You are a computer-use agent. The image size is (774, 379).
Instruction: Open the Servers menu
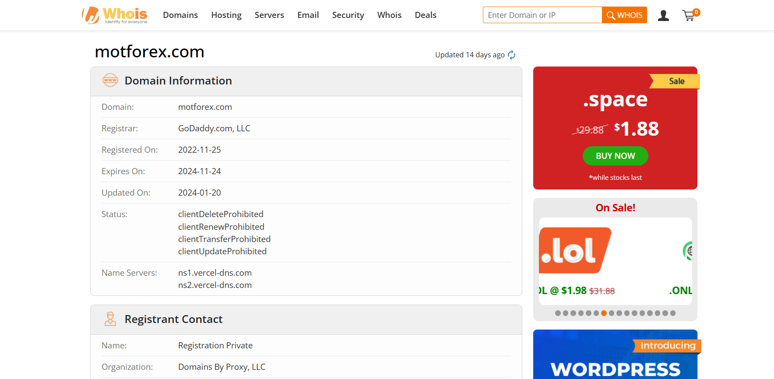(x=269, y=15)
